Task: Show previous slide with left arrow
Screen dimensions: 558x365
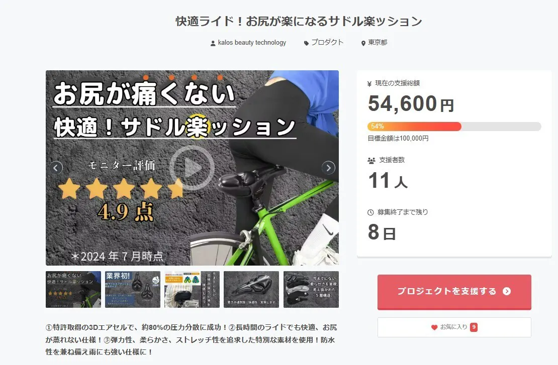Action: [56, 168]
